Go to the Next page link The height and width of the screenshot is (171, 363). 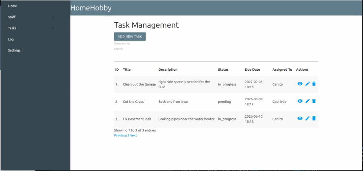133,135
